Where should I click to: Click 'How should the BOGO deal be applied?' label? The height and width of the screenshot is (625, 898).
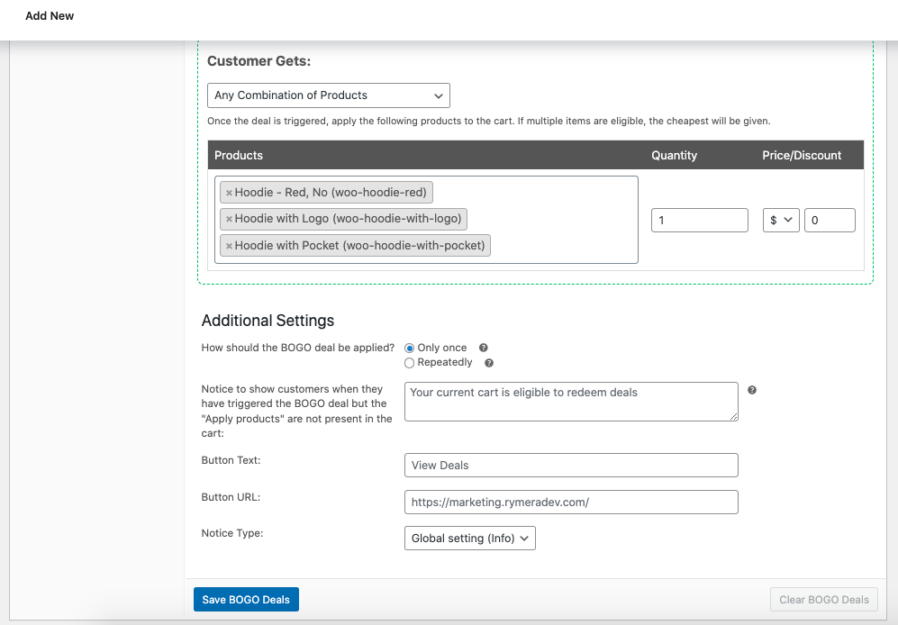pos(298,348)
